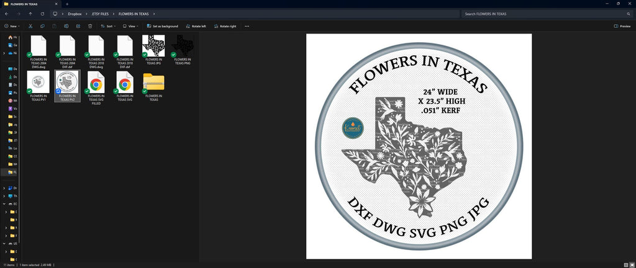Viewport: 636px width, 268px height.
Task: Click the Paste clipboard icon
Action: pyautogui.click(x=55, y=26)
